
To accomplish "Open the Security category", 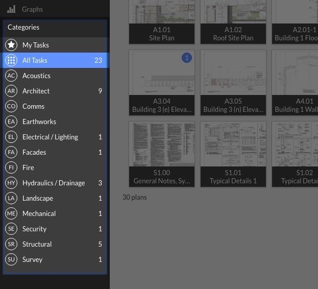I will coord(34,229).
